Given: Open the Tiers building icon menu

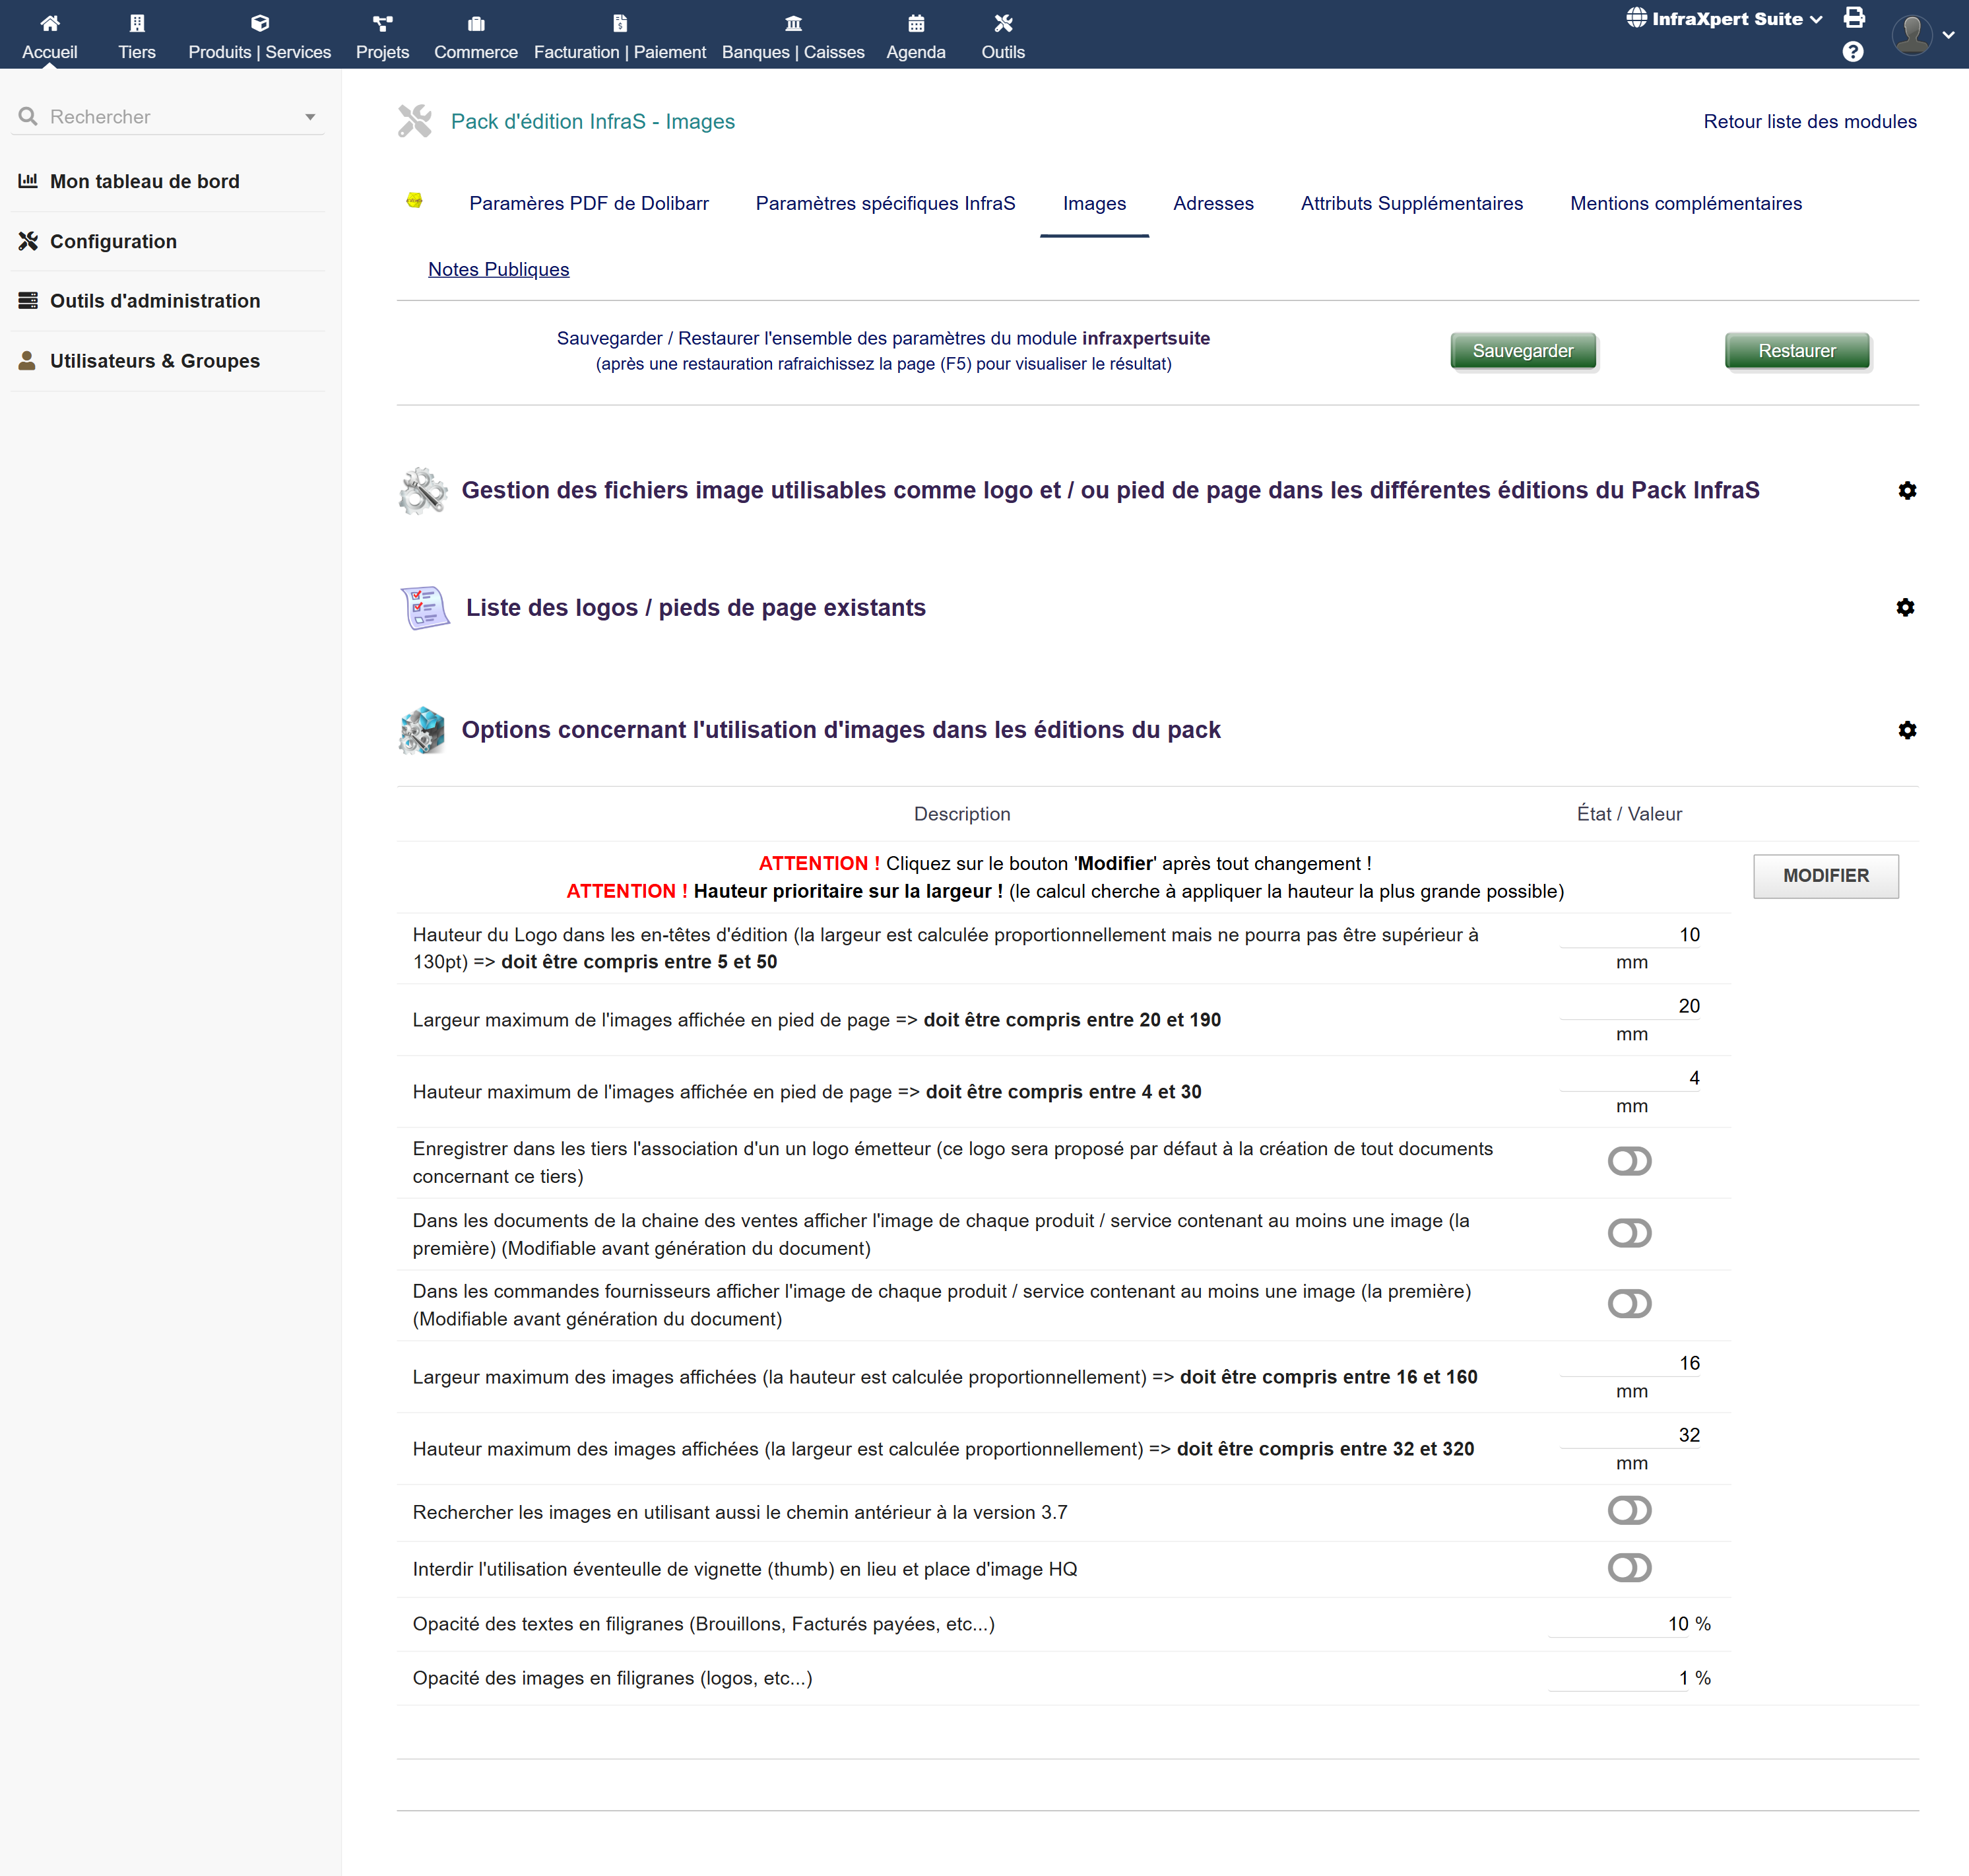Looking at the screenshot, I should pyautogui.click(x=137, y=23).
